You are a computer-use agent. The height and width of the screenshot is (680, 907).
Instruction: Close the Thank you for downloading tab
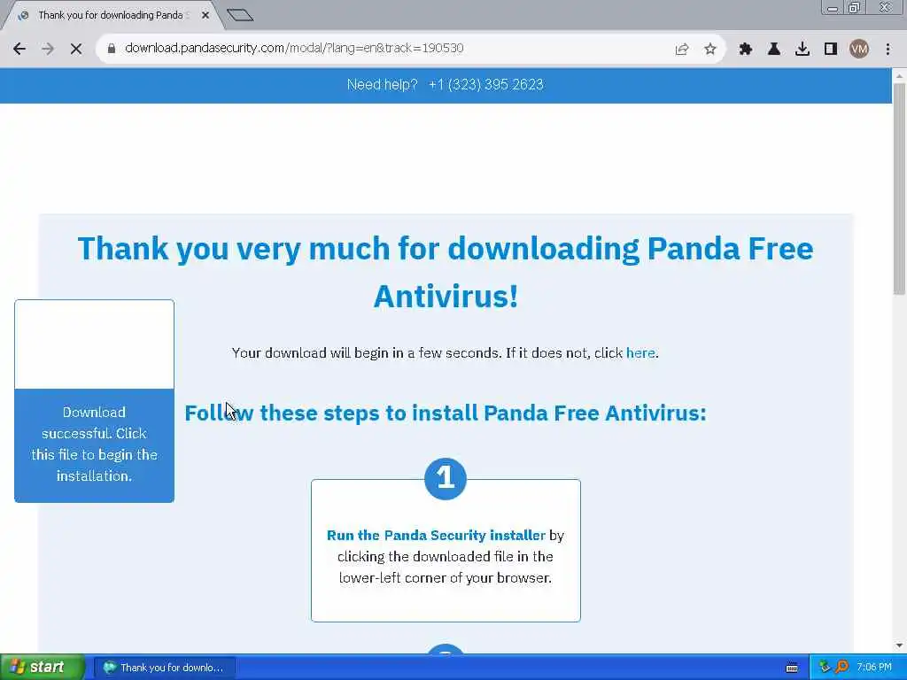(205, 16)
